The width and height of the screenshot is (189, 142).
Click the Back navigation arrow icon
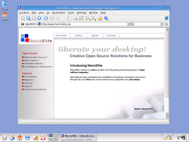pos(28,18)
